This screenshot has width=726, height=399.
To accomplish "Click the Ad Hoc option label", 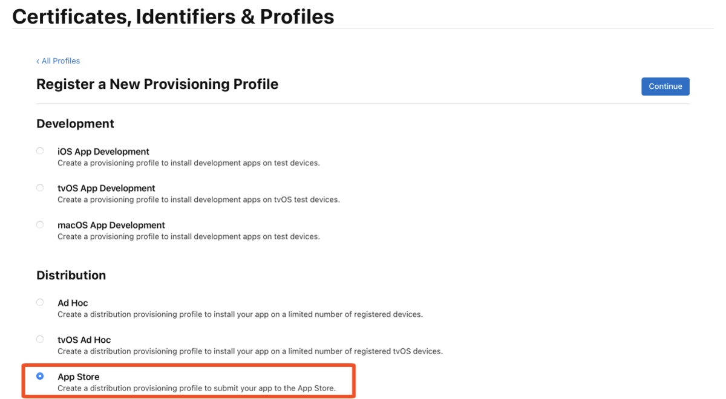I will click(73, 303).
